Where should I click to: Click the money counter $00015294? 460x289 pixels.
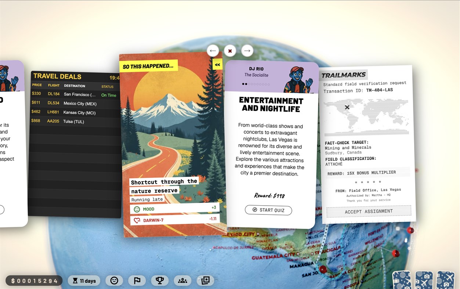click(x=34, y=281)
